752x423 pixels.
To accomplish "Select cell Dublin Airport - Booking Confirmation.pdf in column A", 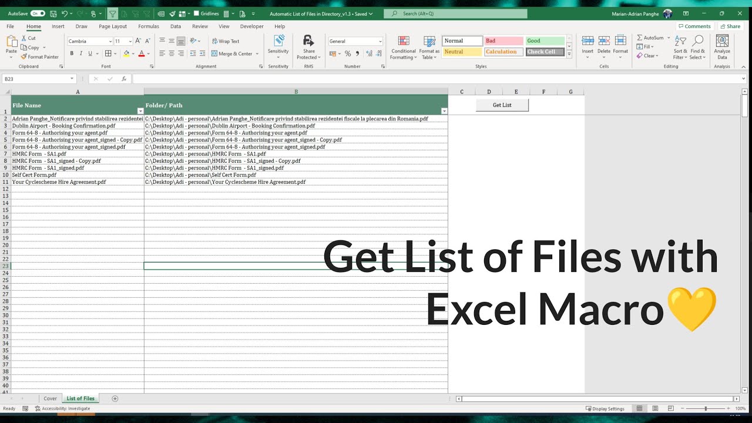I will (x=78, y=126).
